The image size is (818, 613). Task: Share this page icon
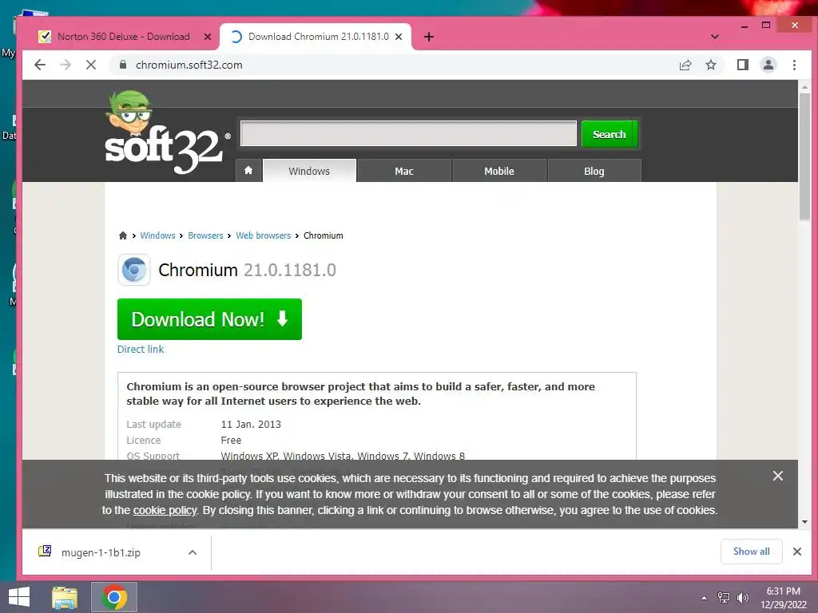685,65
